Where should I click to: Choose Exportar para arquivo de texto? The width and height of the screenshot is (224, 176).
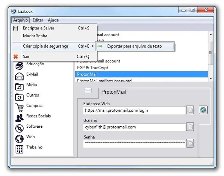[x=135, y=46]
